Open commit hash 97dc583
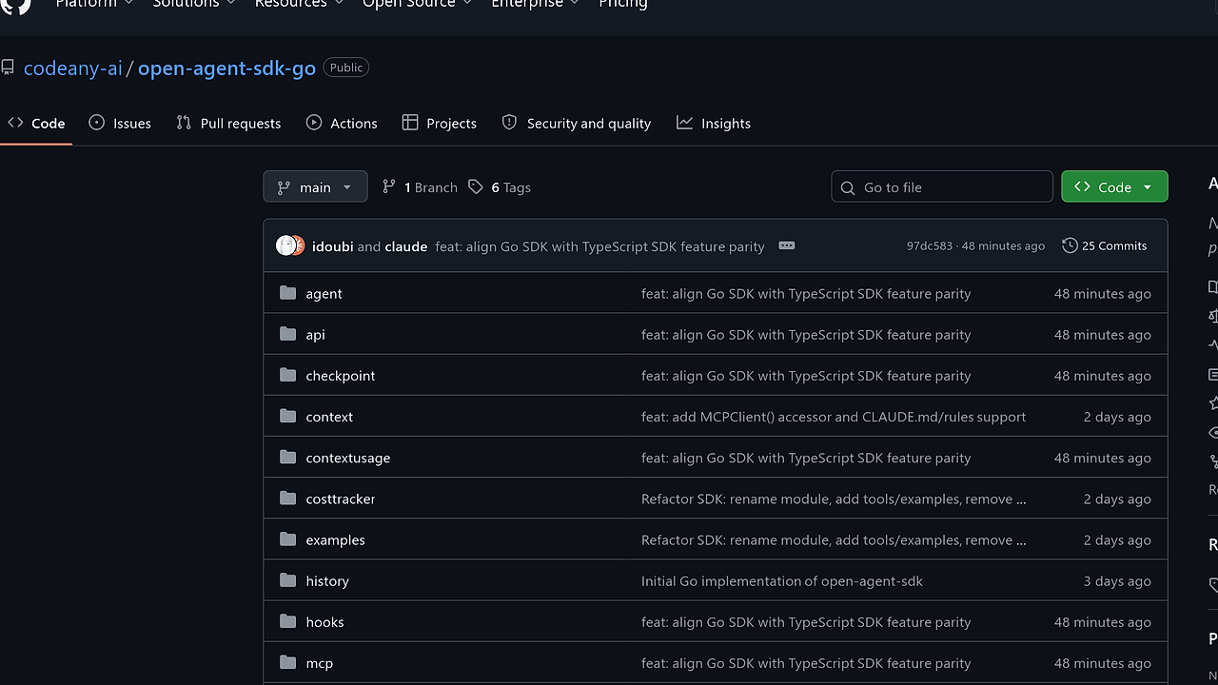The height and width of the screenshot is (685, 1218). pyautogui.click(x=930, y=245)
